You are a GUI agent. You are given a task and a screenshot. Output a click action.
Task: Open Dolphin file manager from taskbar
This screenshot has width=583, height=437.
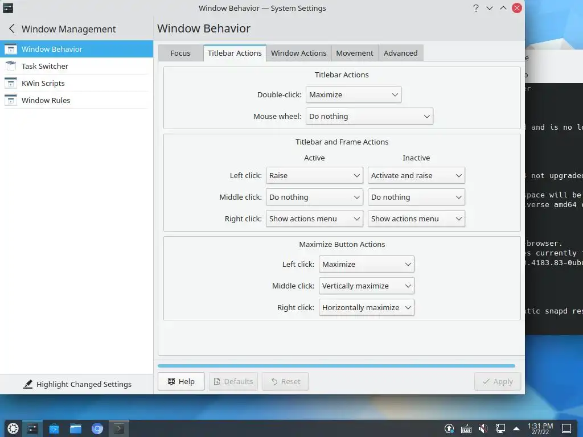76,429
